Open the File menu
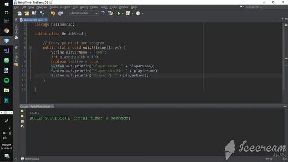Screen dimensions: 288x162 [x=17, y=7]
